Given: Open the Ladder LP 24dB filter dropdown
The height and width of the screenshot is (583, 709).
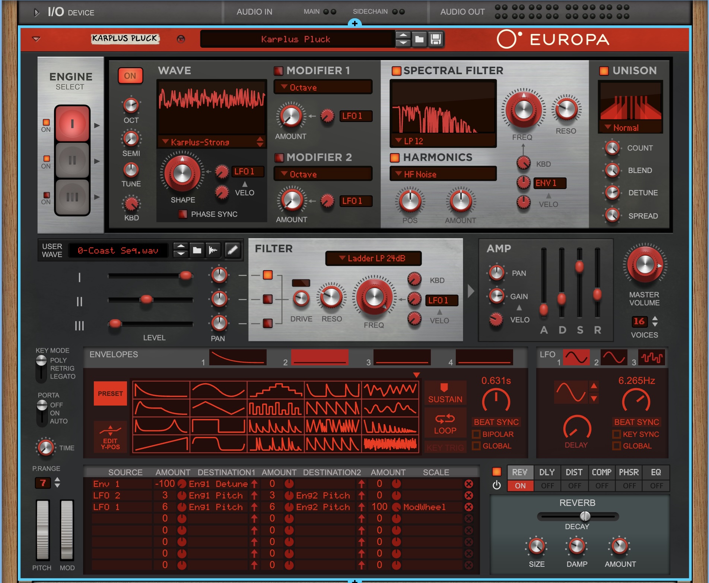Looking at the screenshot, I should (373, 258).
